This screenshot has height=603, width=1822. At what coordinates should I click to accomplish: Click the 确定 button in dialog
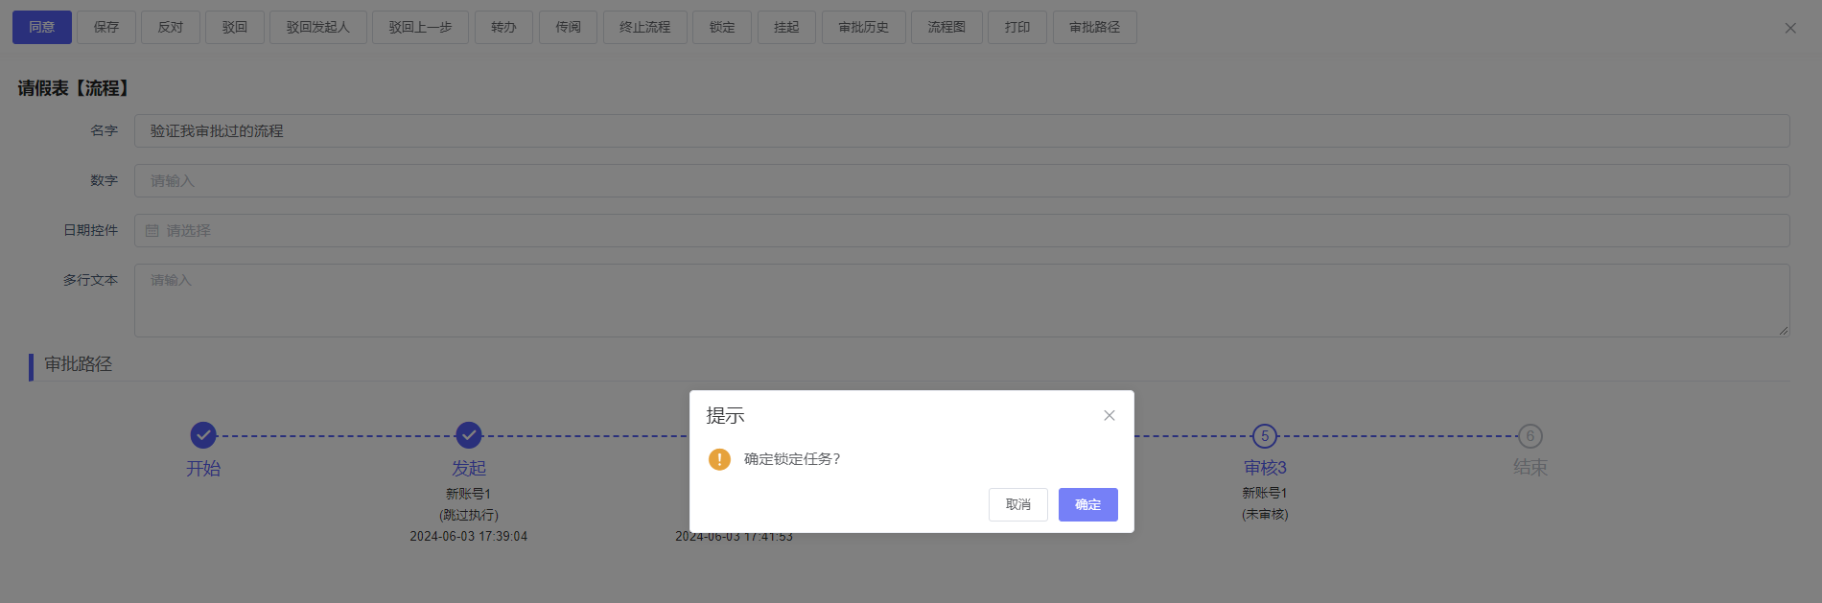click(x=1087, y=504)
